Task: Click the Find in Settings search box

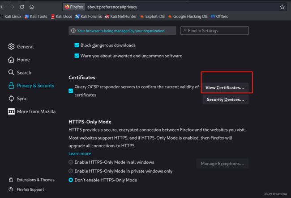Action: click(x=214, y=30)
